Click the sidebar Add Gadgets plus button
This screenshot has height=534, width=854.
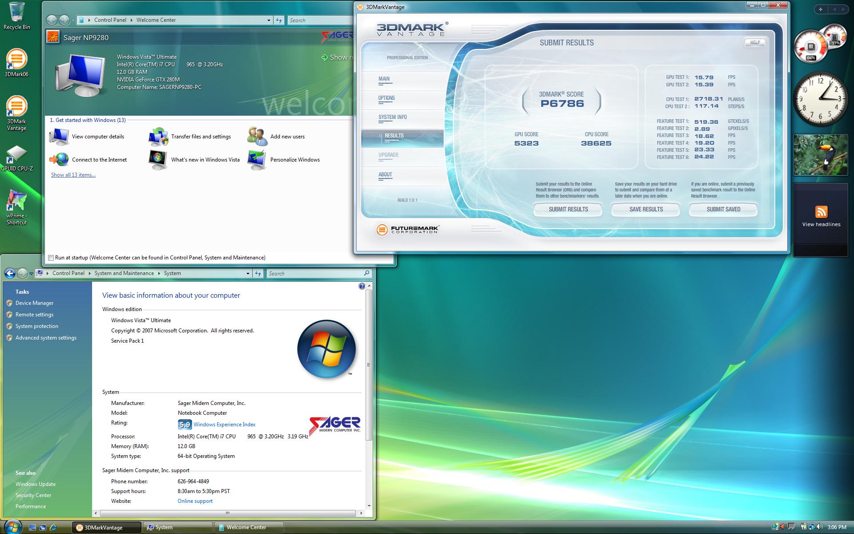pos(821,9)
